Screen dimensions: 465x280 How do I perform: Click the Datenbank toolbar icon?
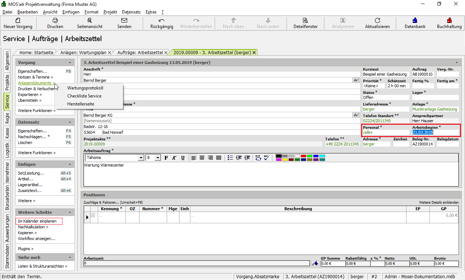click(415, 23)
